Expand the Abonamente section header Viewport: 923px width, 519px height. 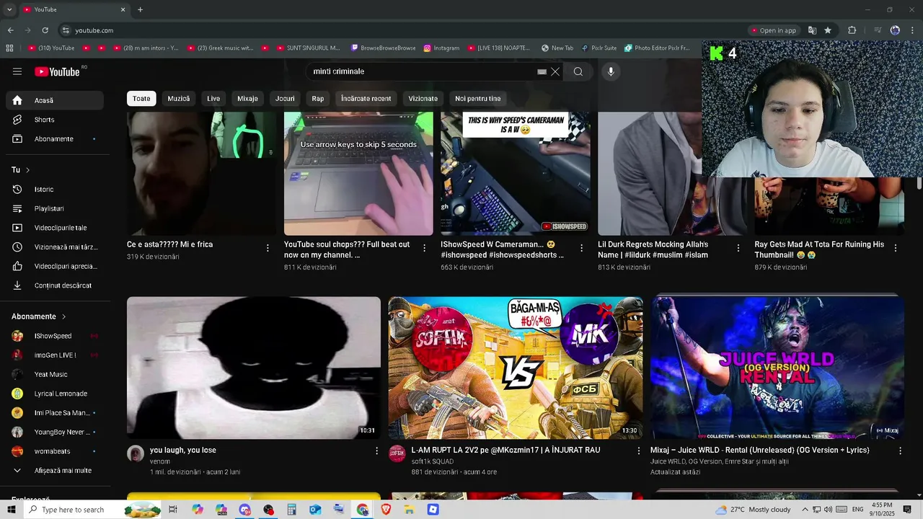click(39, 316)
